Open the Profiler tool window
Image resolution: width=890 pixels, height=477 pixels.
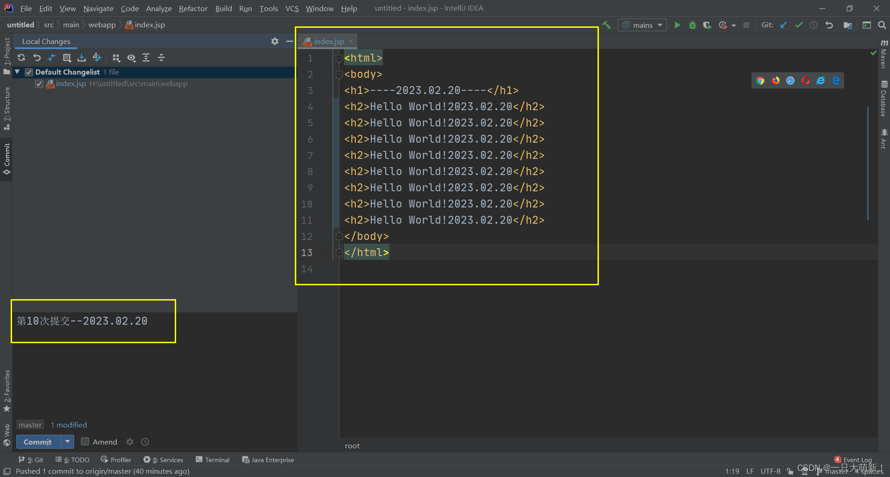pyautogui.click(x=116, y=459)
